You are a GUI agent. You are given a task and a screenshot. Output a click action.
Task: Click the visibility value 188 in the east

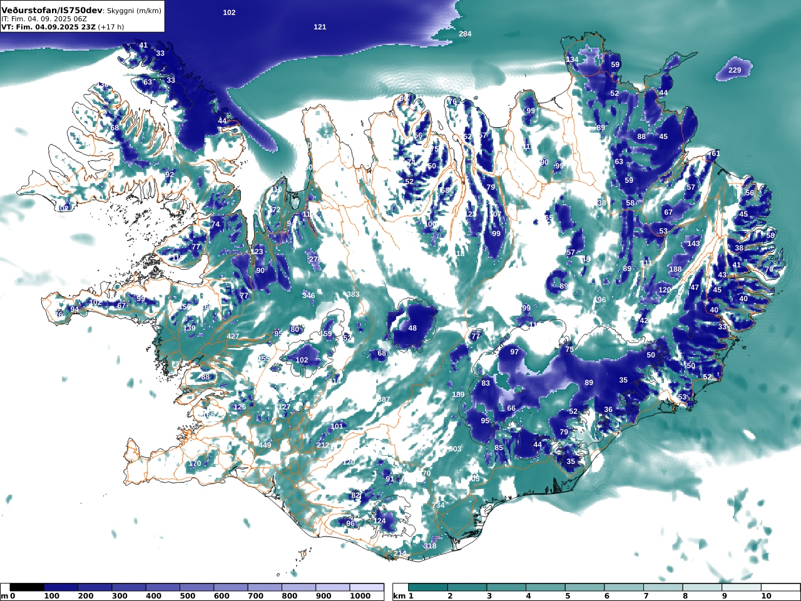675,269
